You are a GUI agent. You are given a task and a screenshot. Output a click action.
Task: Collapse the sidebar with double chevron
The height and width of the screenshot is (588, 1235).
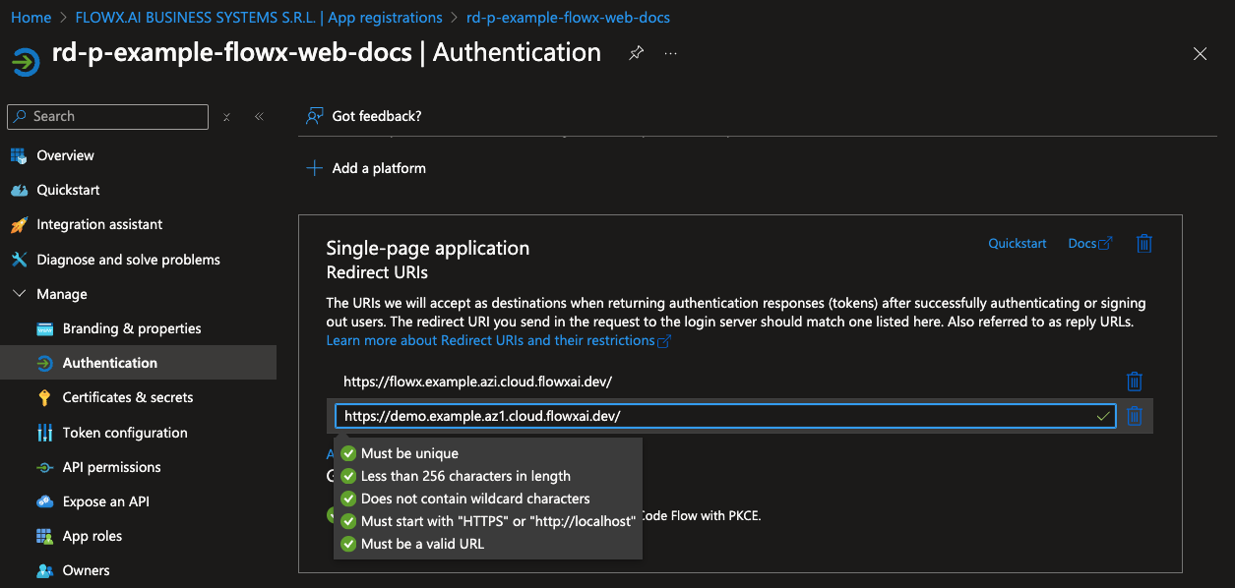point(259,116)
